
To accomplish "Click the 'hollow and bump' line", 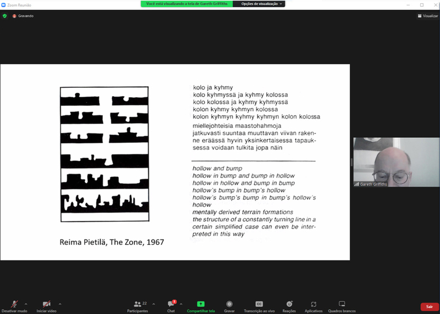I will (x=217, y=169).
